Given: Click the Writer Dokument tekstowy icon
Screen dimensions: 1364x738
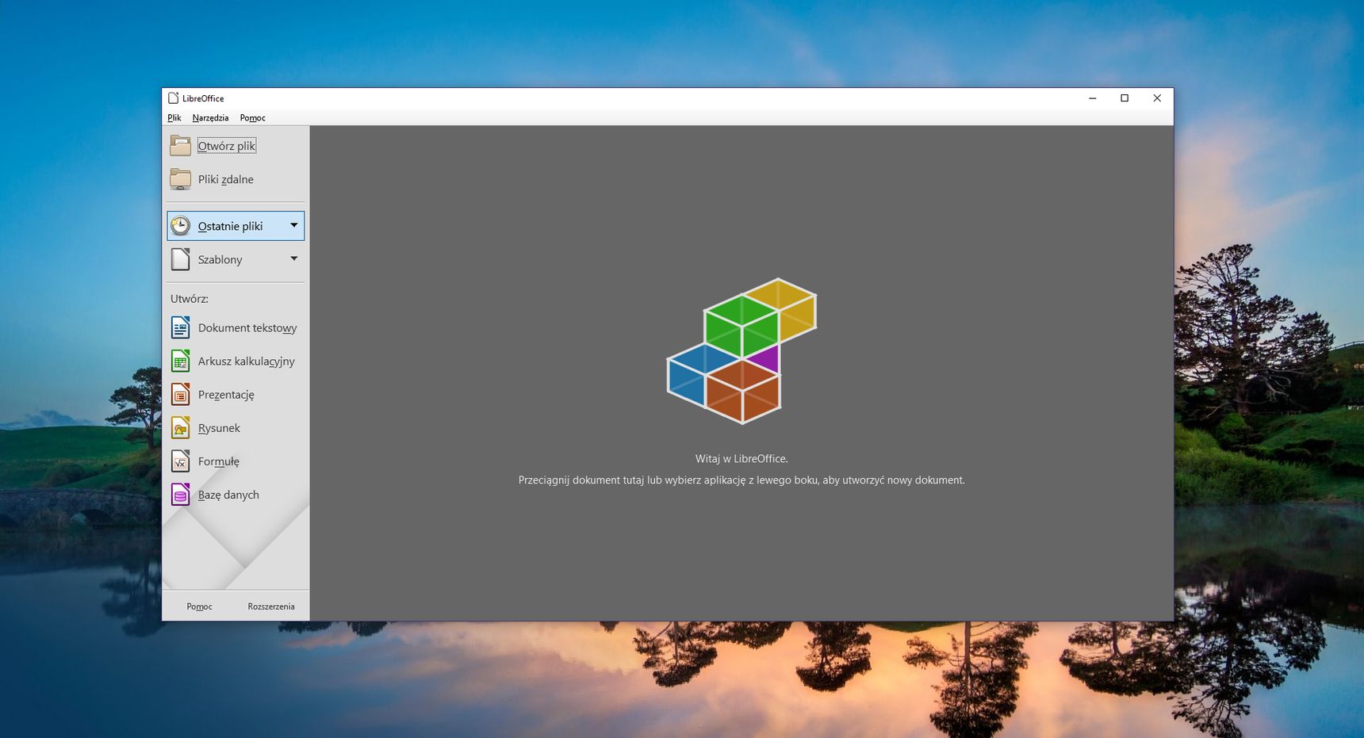Looking at the screenshot, I should [181, 327].
